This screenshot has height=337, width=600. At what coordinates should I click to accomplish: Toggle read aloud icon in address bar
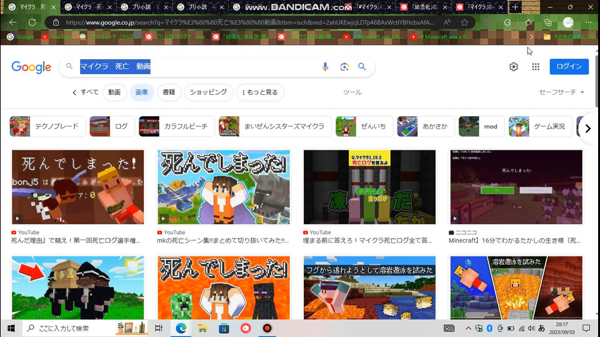(446, 22)
